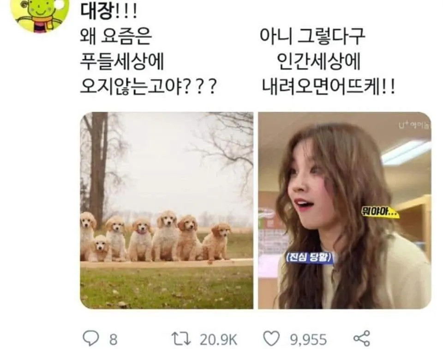Select the '내려오면어뜨케!!' text line
This screenshot has width=443, height=349.
tap(328, 86)
